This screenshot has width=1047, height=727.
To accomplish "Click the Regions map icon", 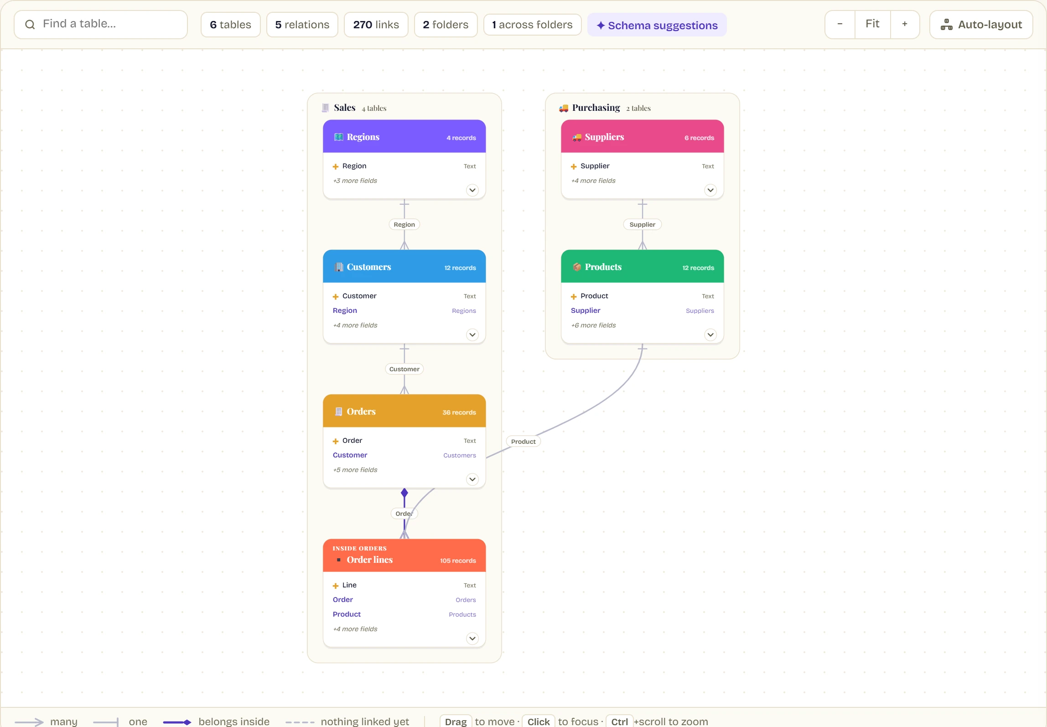I will coord(338,137).
